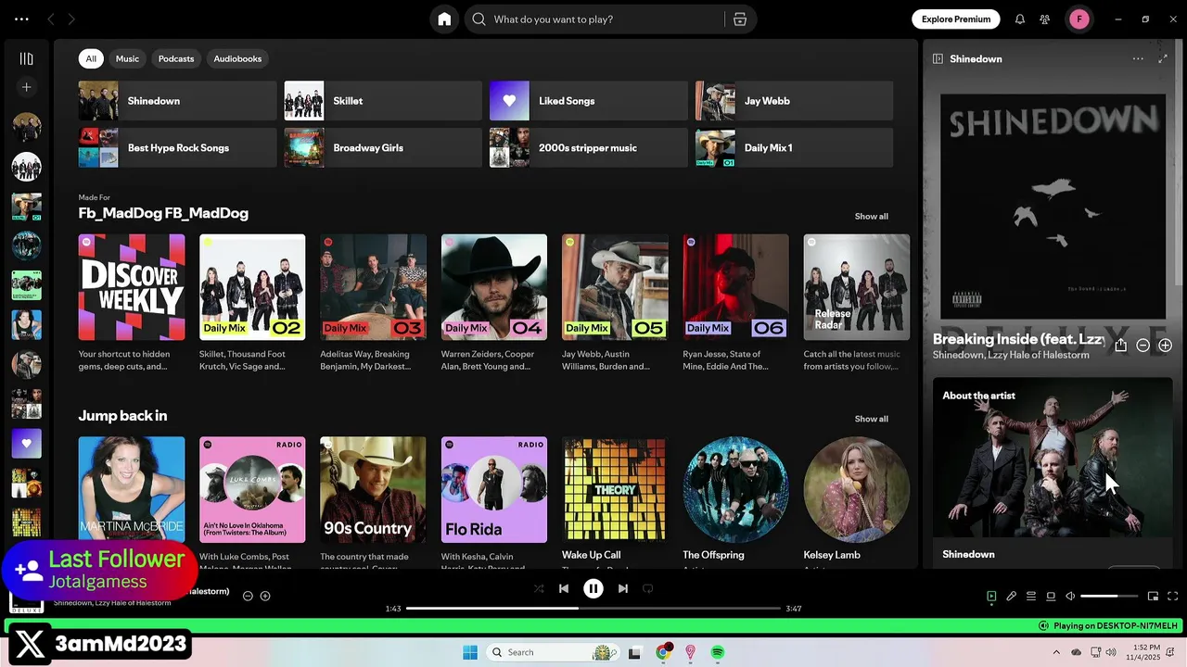The image size is (1187, 667).
Task: Open the Best Hype Rock Songs tile
Action: (177, 148)
